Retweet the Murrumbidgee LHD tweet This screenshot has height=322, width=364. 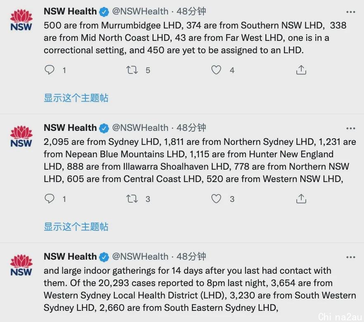click(132, 70)
